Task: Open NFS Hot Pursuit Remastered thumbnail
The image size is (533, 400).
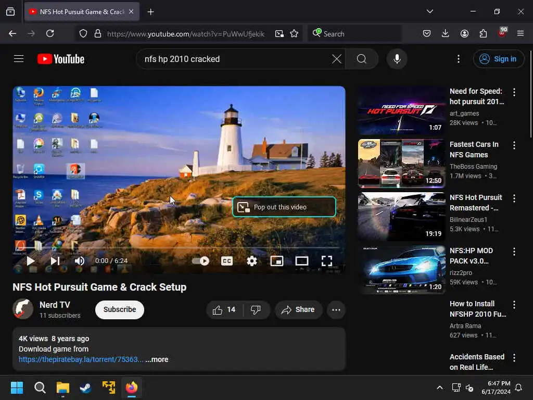Action: pyautogui.click(x=401, y=217)
